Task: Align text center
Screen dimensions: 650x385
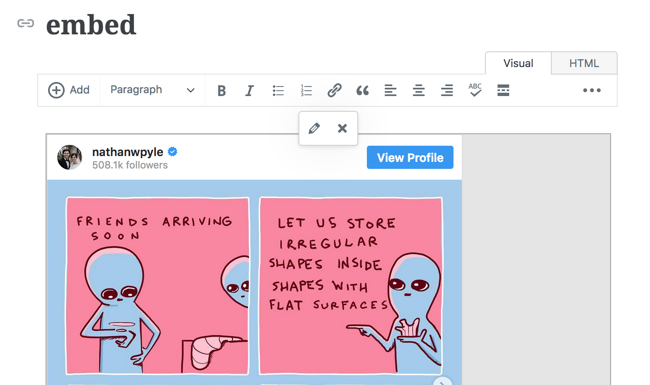Action: tap(419, 90)
